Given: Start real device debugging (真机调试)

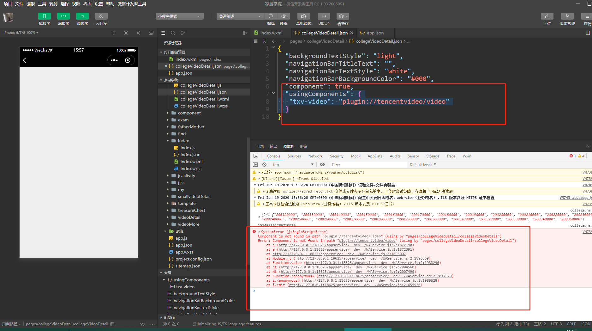Looking at the screenshot, I should coord(304,16).
